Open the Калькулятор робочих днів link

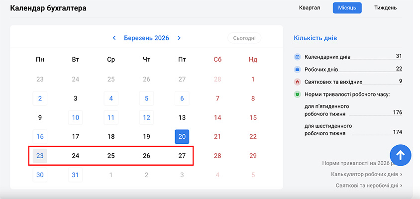click(366, 174)
